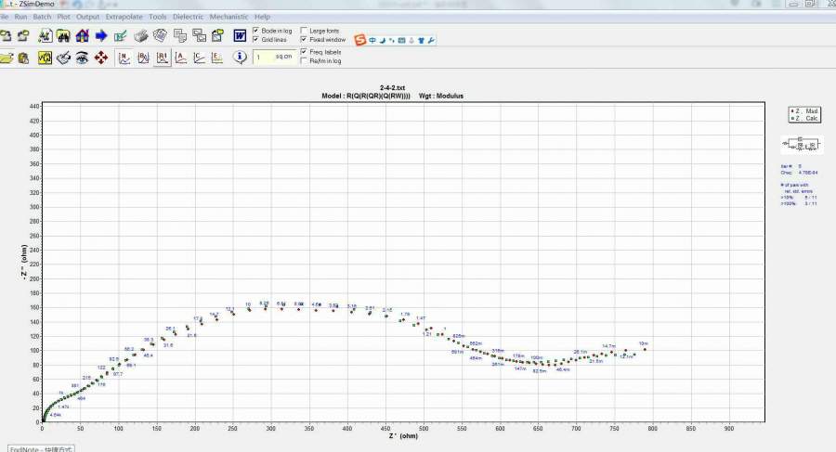Screen dimensions: 836x452
Task: Click the printer icon
Action: pos(141,36)
